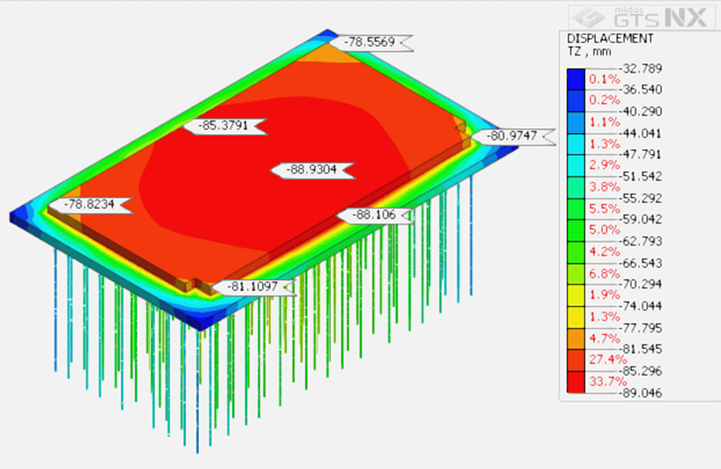Select the yellow 1.9% legend color
The image size is (721, 469).
click(x=576, y=296)
